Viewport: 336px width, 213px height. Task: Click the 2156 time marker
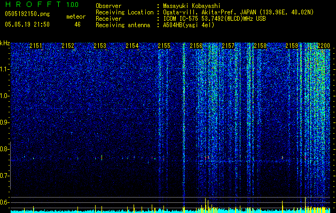coord(196,46)
